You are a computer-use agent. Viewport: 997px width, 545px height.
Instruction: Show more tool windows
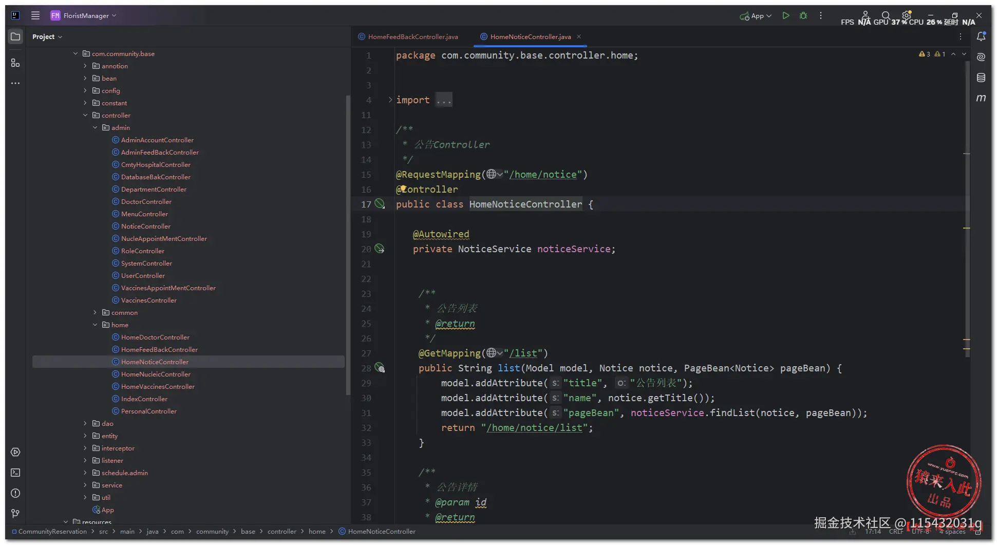(15, 83)
